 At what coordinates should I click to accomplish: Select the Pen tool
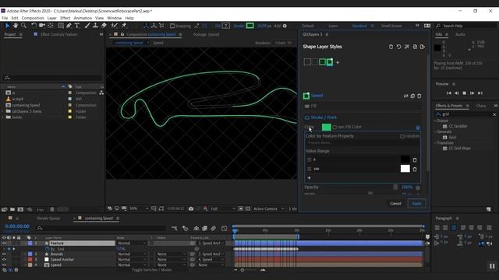point(69,26)
